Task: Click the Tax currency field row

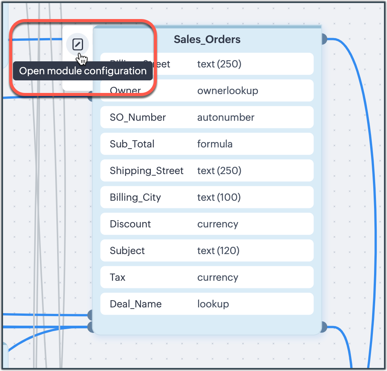Action: coord(207,277)
